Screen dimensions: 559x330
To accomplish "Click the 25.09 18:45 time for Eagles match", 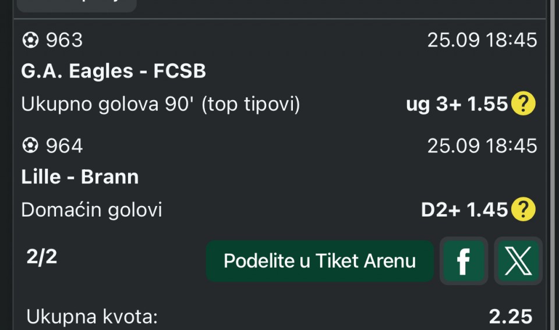I will click(x=482, y=40).
